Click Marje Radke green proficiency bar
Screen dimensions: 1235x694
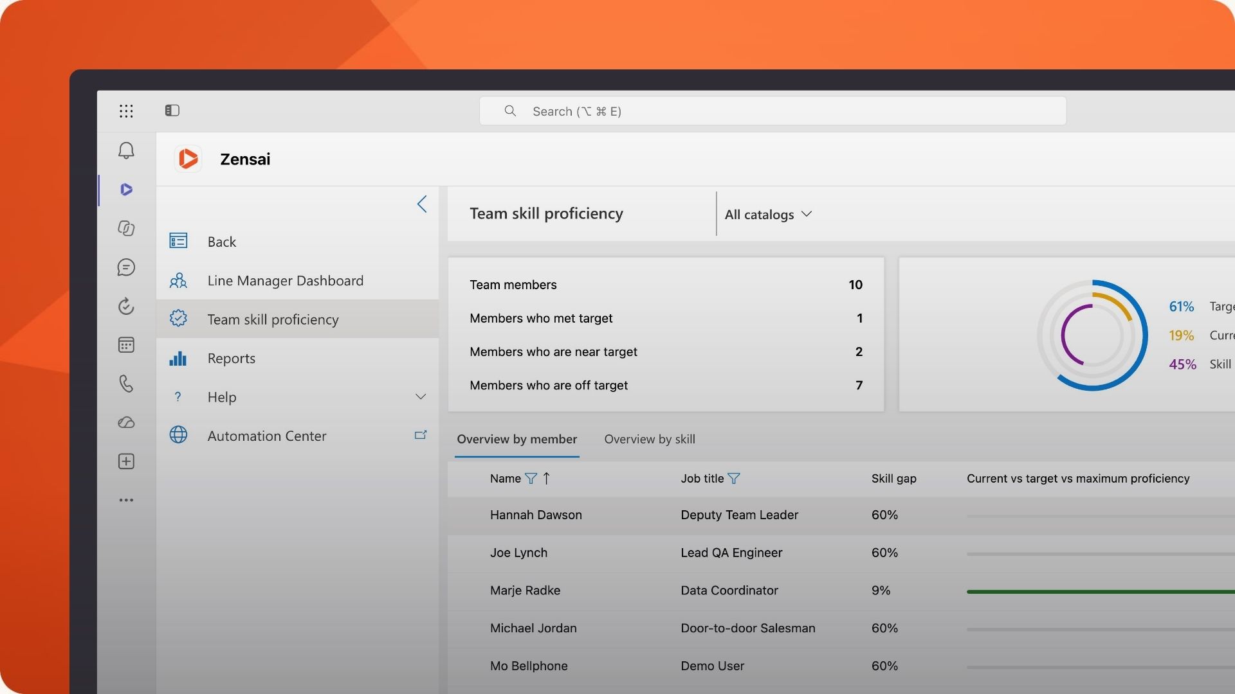pyautogui.click(x=1101, y=591)
